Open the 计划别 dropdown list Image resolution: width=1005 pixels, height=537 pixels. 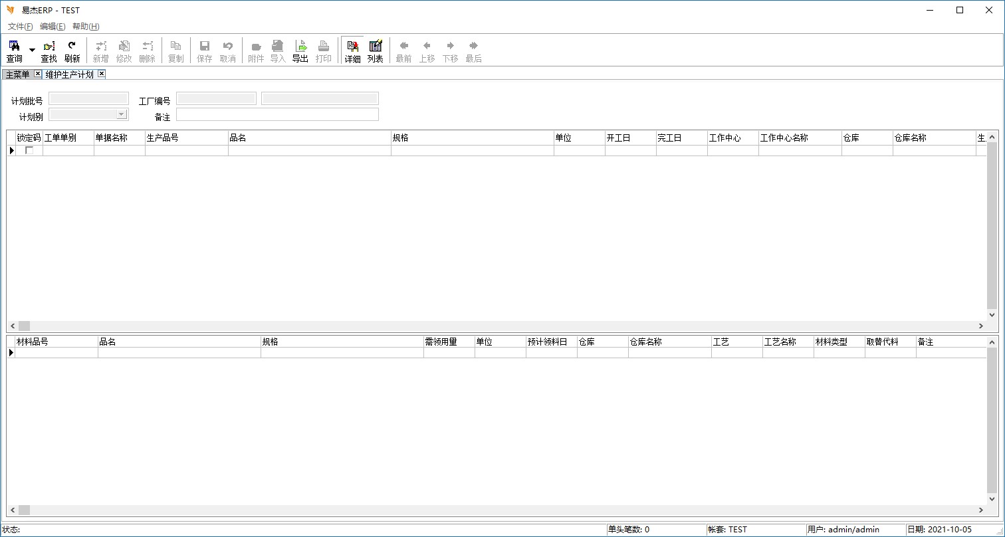[121, 114]
